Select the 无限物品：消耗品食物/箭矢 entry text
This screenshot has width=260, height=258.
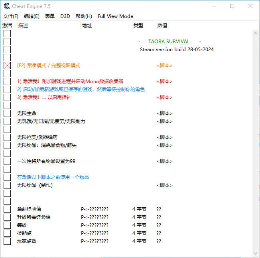(x=47, y=145)
